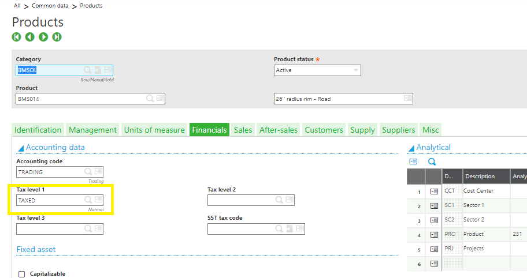The width and height of the screenshot is (527, 278).
Task: Tick the Capitalizable checkbox
Action: (22, 274)
